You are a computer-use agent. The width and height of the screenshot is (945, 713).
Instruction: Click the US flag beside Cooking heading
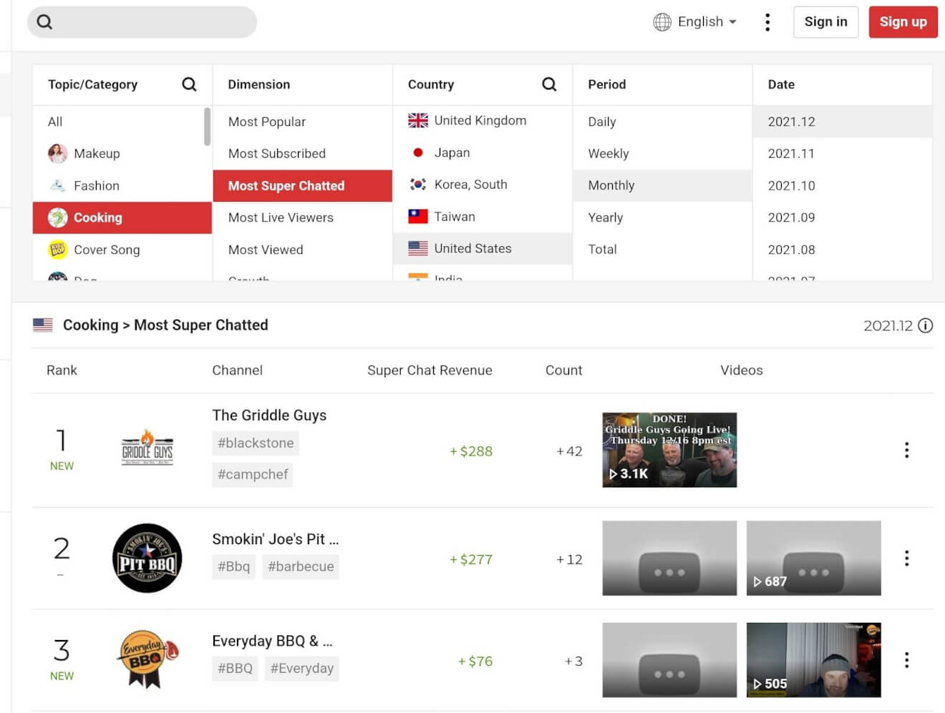pyautogui.click(x=43, y=325)
